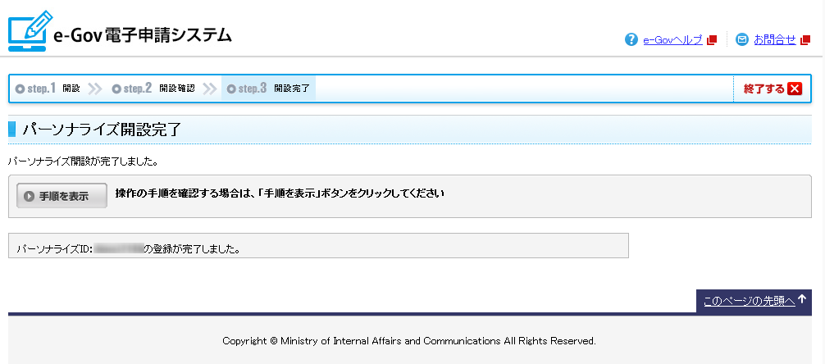Jump to top via このページの先頭へ
Viewport: 825px width, 364px height.
click(750, 302)
